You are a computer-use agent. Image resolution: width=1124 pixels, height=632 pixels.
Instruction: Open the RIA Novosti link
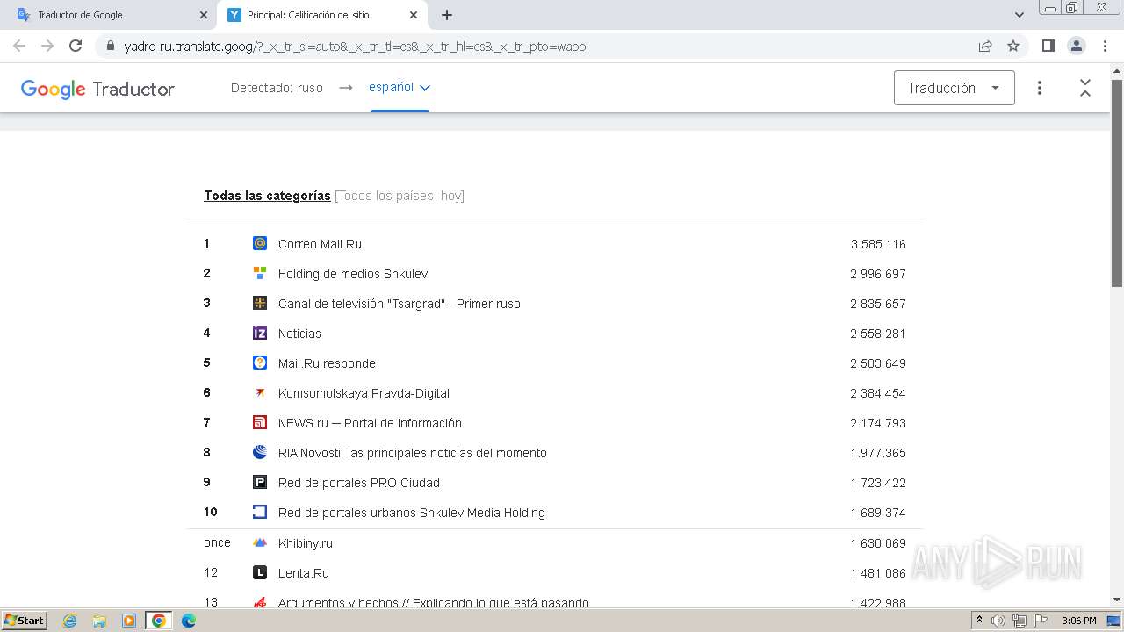[413, 453]
